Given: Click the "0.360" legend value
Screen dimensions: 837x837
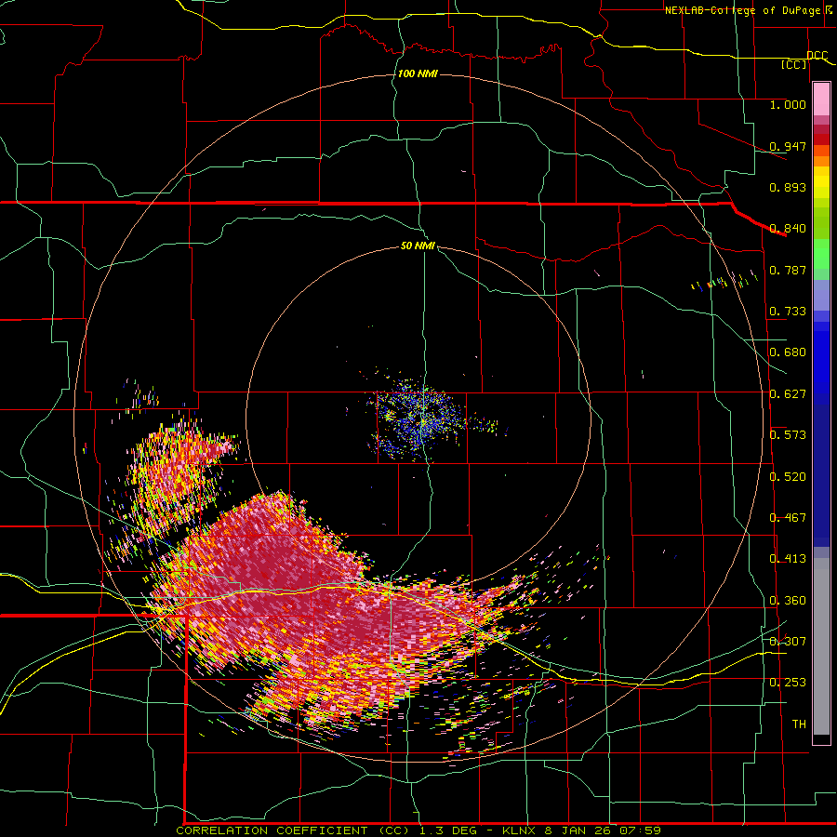Looking at the screenshot, I should 788,601.
